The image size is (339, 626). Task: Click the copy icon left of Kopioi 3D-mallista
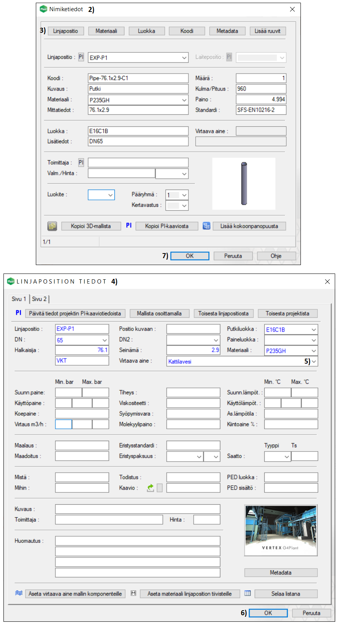(x=52, y=226)
